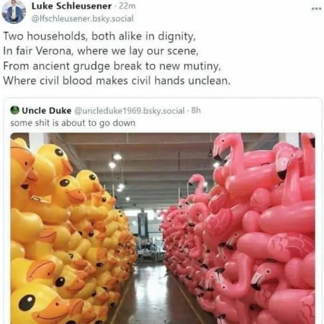Click the 'From ancient grudge break' line
Viewport: 324px width, 324px height.
click(x=112, y=66)
